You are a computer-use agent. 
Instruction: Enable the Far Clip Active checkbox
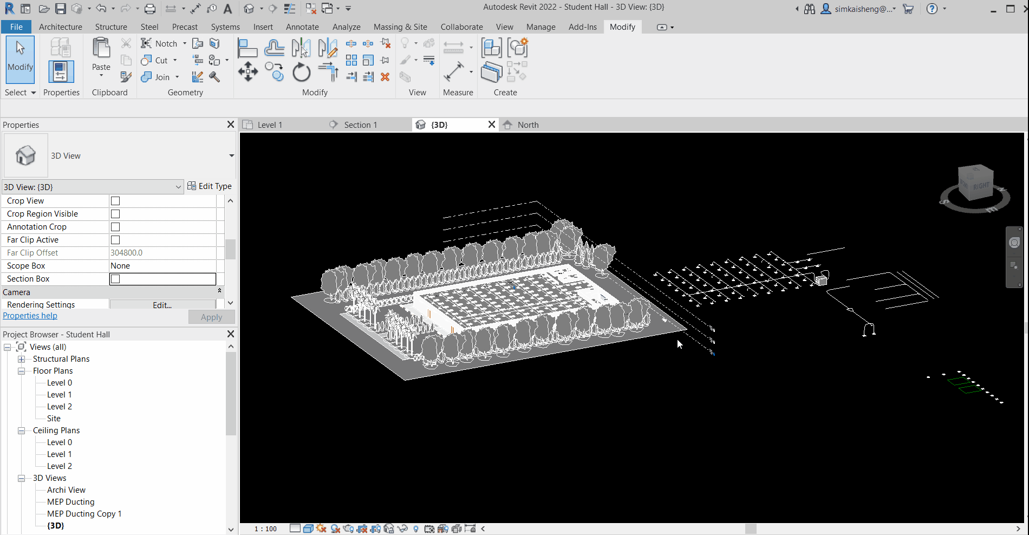point(115,240)
